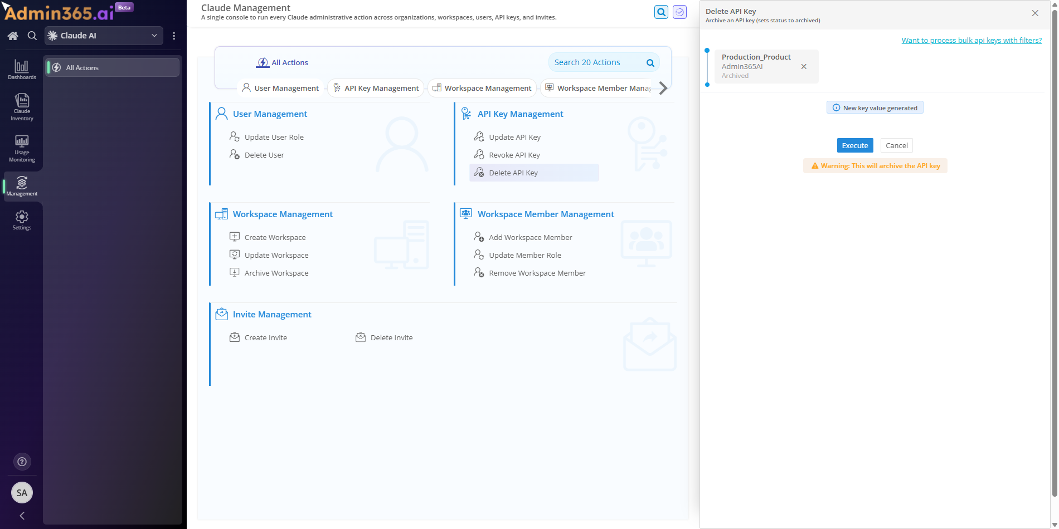Open Add Workspace Member action
The image size is (1059, 529).
(523, 237)
